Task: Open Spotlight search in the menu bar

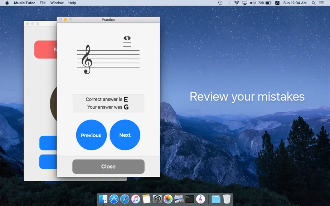Action: (x=314, y=3)
